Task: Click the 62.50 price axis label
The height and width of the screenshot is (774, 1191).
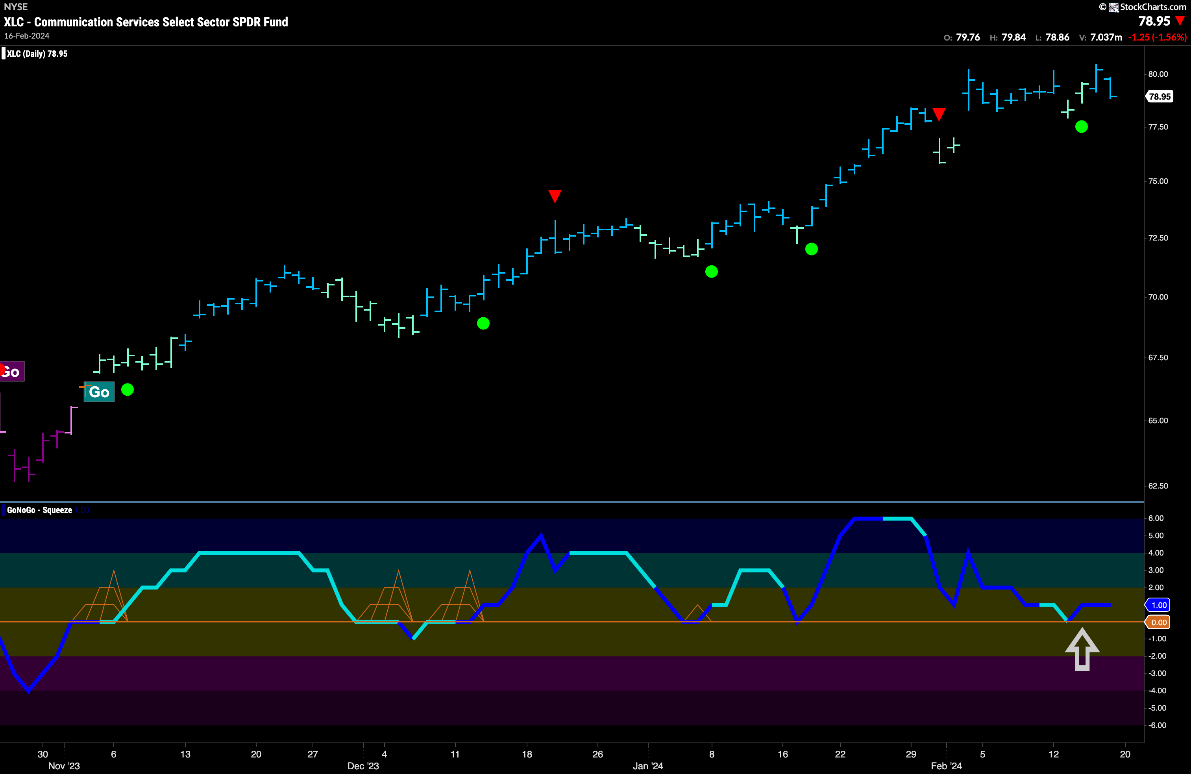Action: (1158, 486)
